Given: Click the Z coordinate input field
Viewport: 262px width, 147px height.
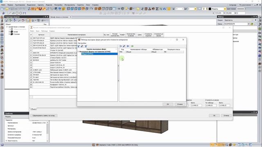Looking at the screenshot, I should pyautogui.click(x=241, y=13).
